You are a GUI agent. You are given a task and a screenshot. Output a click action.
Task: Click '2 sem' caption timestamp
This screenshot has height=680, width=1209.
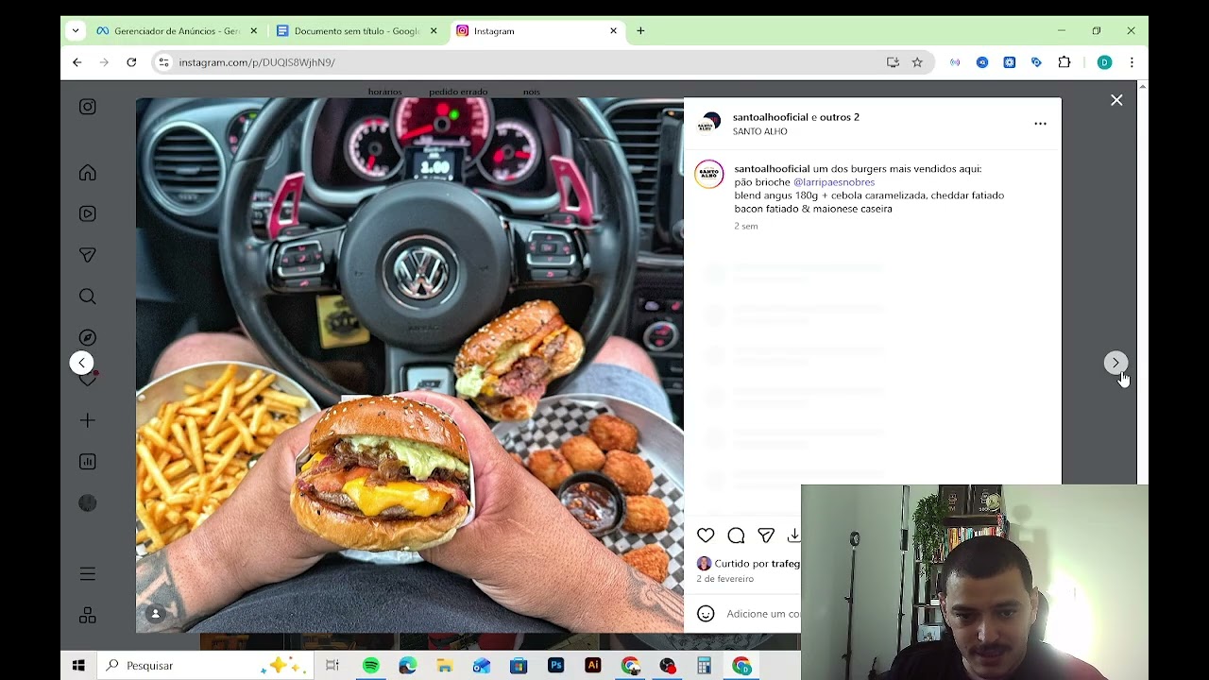click(x=745, y=227)
